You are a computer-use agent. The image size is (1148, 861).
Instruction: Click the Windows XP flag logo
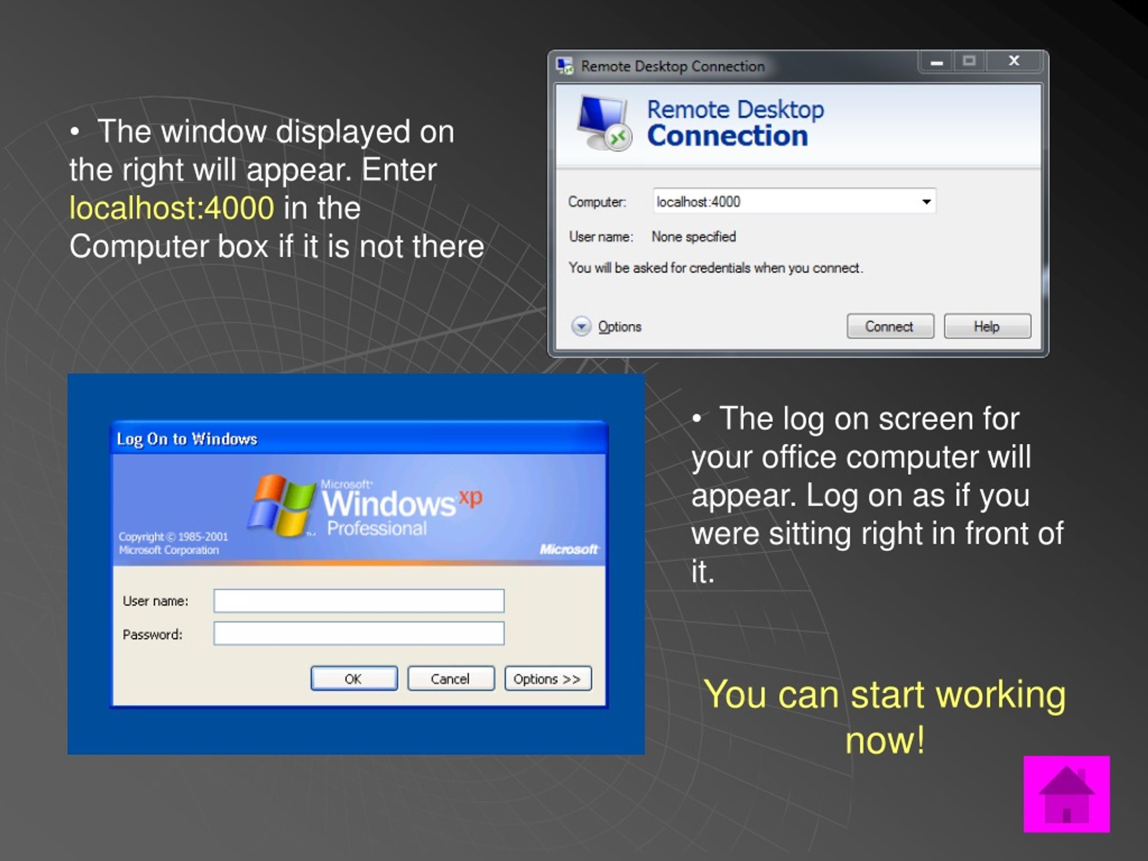pyautogui.click(x=281, y=506)
